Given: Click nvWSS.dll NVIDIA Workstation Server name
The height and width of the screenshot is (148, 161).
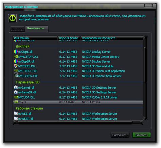Looking at the screenshot, I should click(99, 114).
